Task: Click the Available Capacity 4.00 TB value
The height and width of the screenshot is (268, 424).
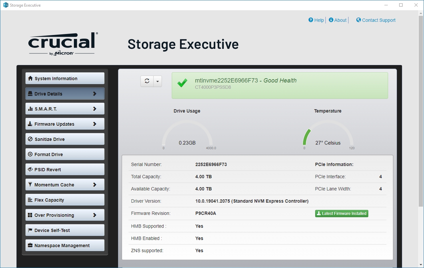Action: coord(203,189)
